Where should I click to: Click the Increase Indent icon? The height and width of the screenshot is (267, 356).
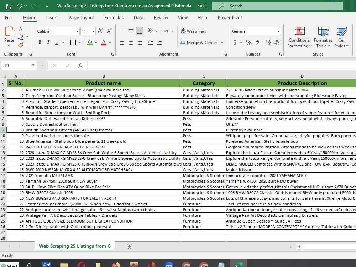[159, 42]
